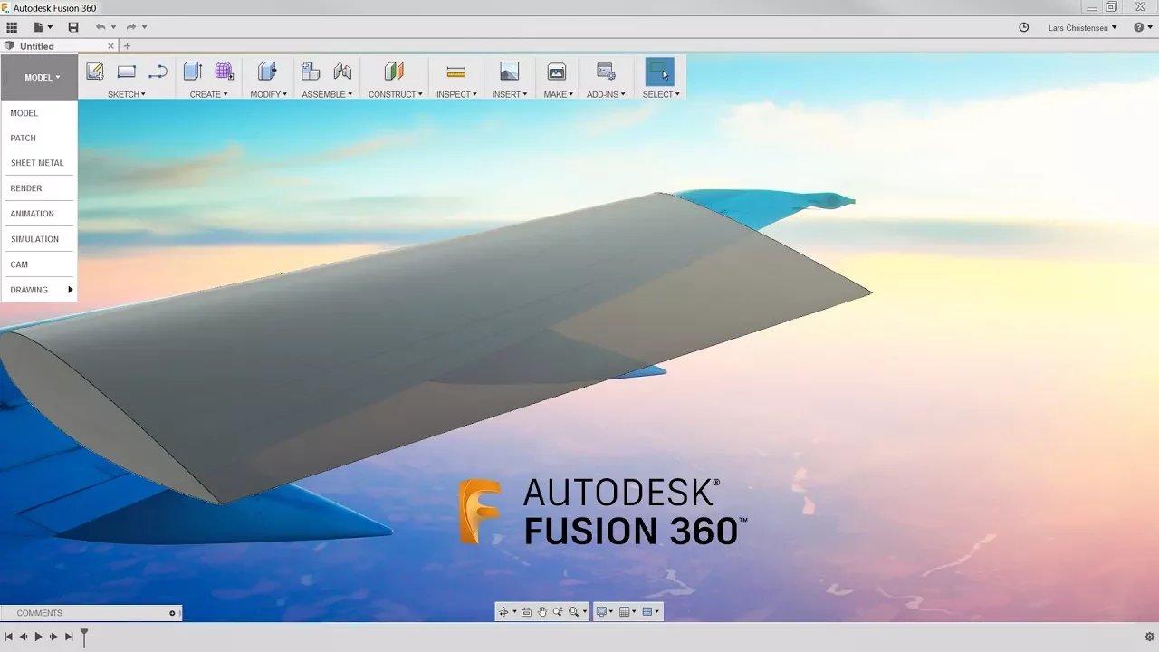Click the Create Form icon
Image resolution: width=1159 pixels, height=652 pixels.
[225, 72]
